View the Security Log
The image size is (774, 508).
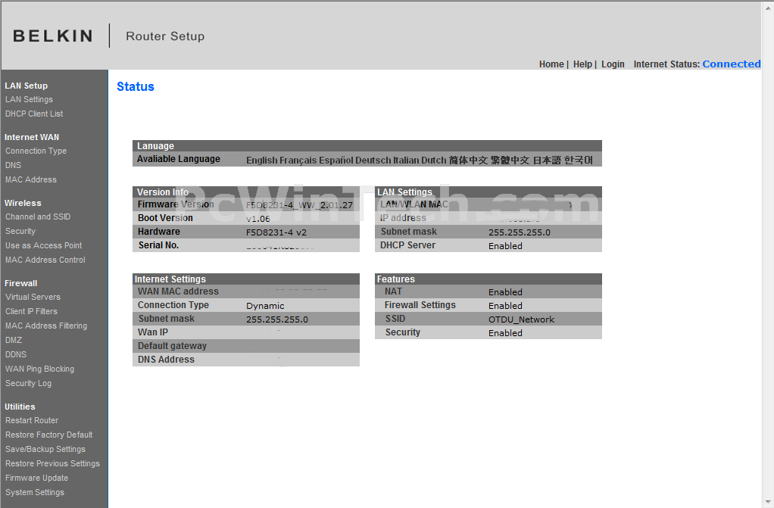[x=29, y=383]
